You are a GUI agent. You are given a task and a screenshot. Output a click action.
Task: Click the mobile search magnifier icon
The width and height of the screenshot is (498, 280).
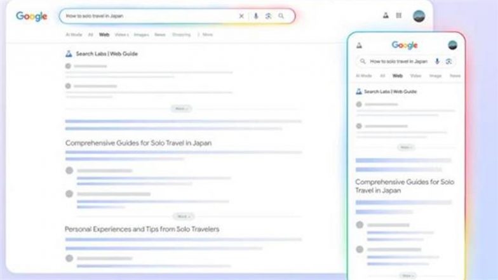pyautogui.click(x=363, y=61)
